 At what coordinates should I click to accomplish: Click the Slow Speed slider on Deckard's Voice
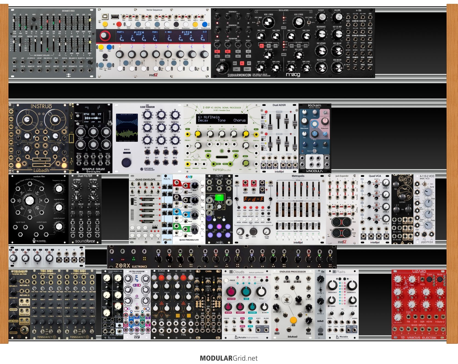[x=15, y=22]
